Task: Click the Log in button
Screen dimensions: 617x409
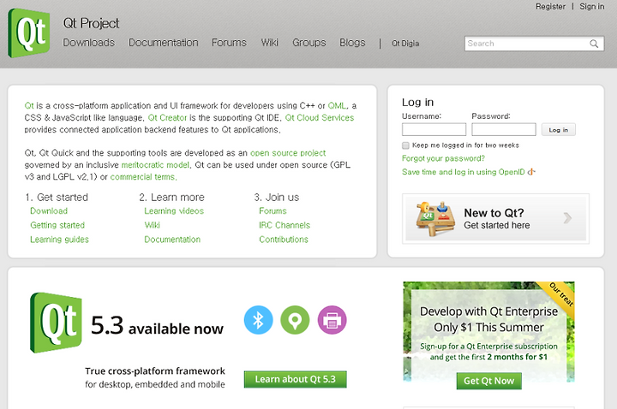Action: [x=559, y=130]
